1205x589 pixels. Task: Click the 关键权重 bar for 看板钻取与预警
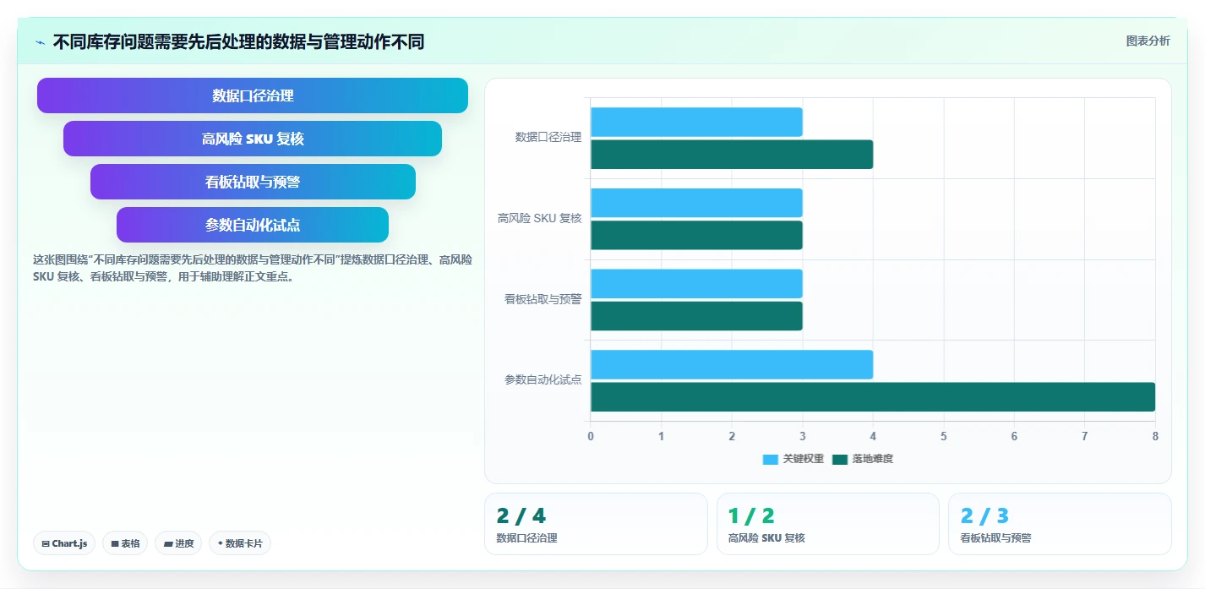696,284
